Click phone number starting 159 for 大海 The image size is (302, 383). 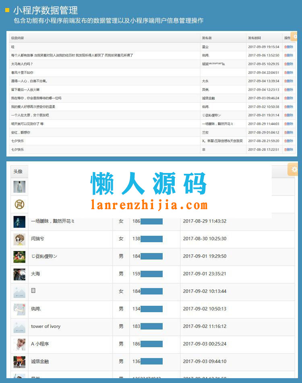(x=147, y=274)
